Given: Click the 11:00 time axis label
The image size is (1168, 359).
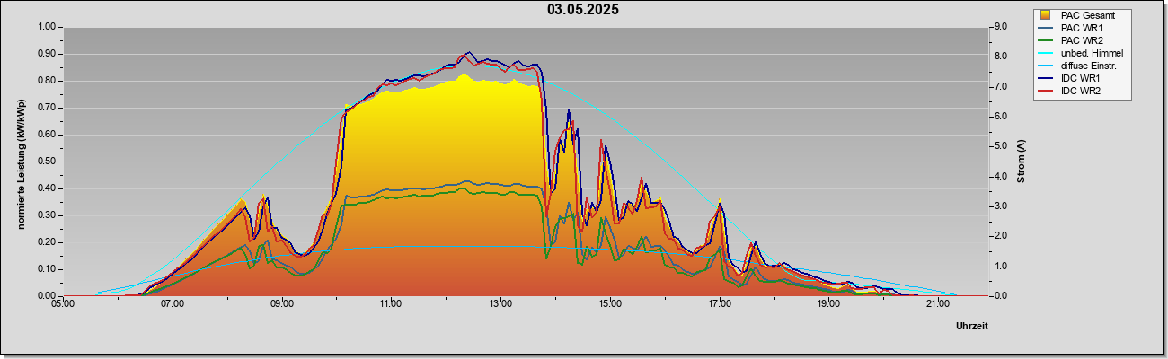Looking at the screenshot, I should (x=391, y=304).
